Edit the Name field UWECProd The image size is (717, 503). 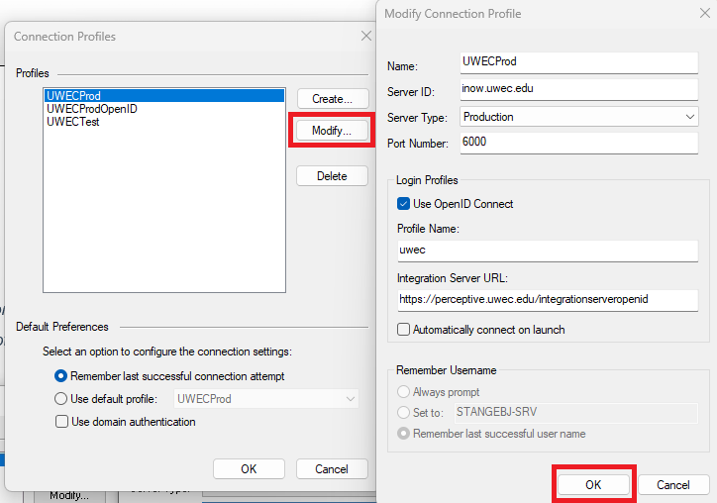click(579, 62)
